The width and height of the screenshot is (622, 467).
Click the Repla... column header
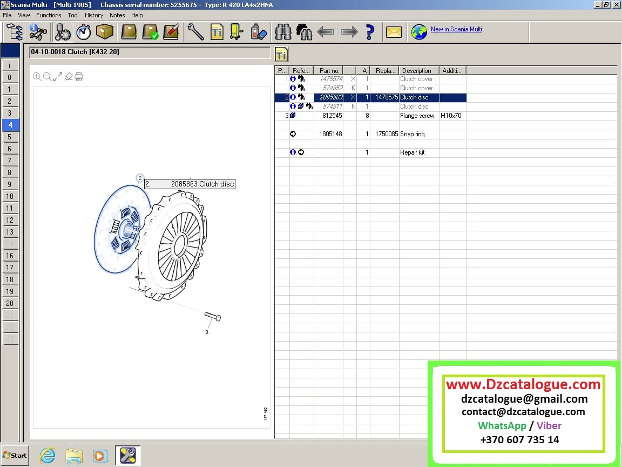click(x=384, y=71)
